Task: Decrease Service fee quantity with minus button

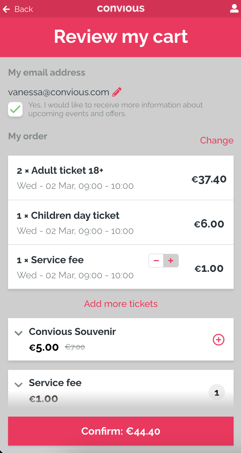Action: 156,261
